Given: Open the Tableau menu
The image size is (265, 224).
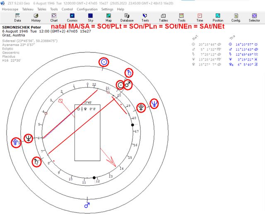Looking at the screenshot, I should click(x=28, y=9).
